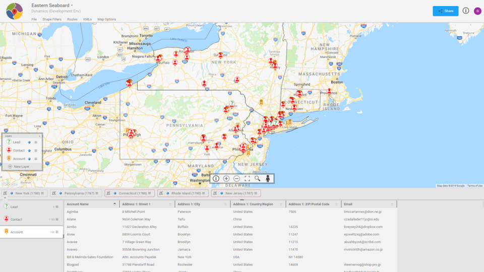Screen dimensions: 484x272
Task: Click the Contact red icon in Layers panel
Action: [9, 150]
